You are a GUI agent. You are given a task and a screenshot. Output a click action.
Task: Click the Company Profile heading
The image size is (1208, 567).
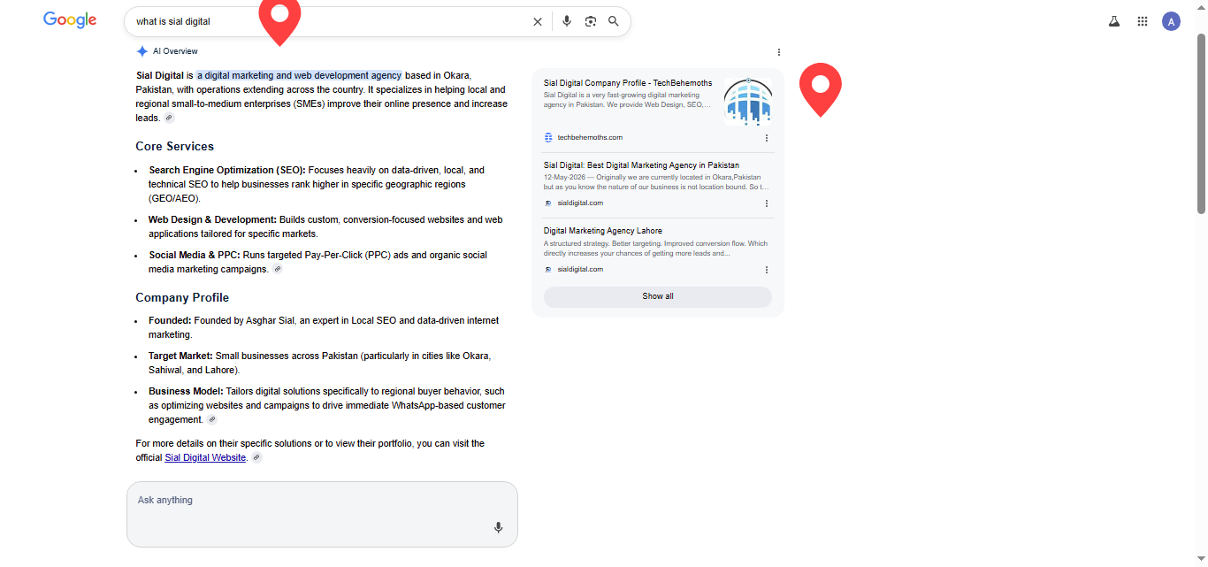coord(182,298)
